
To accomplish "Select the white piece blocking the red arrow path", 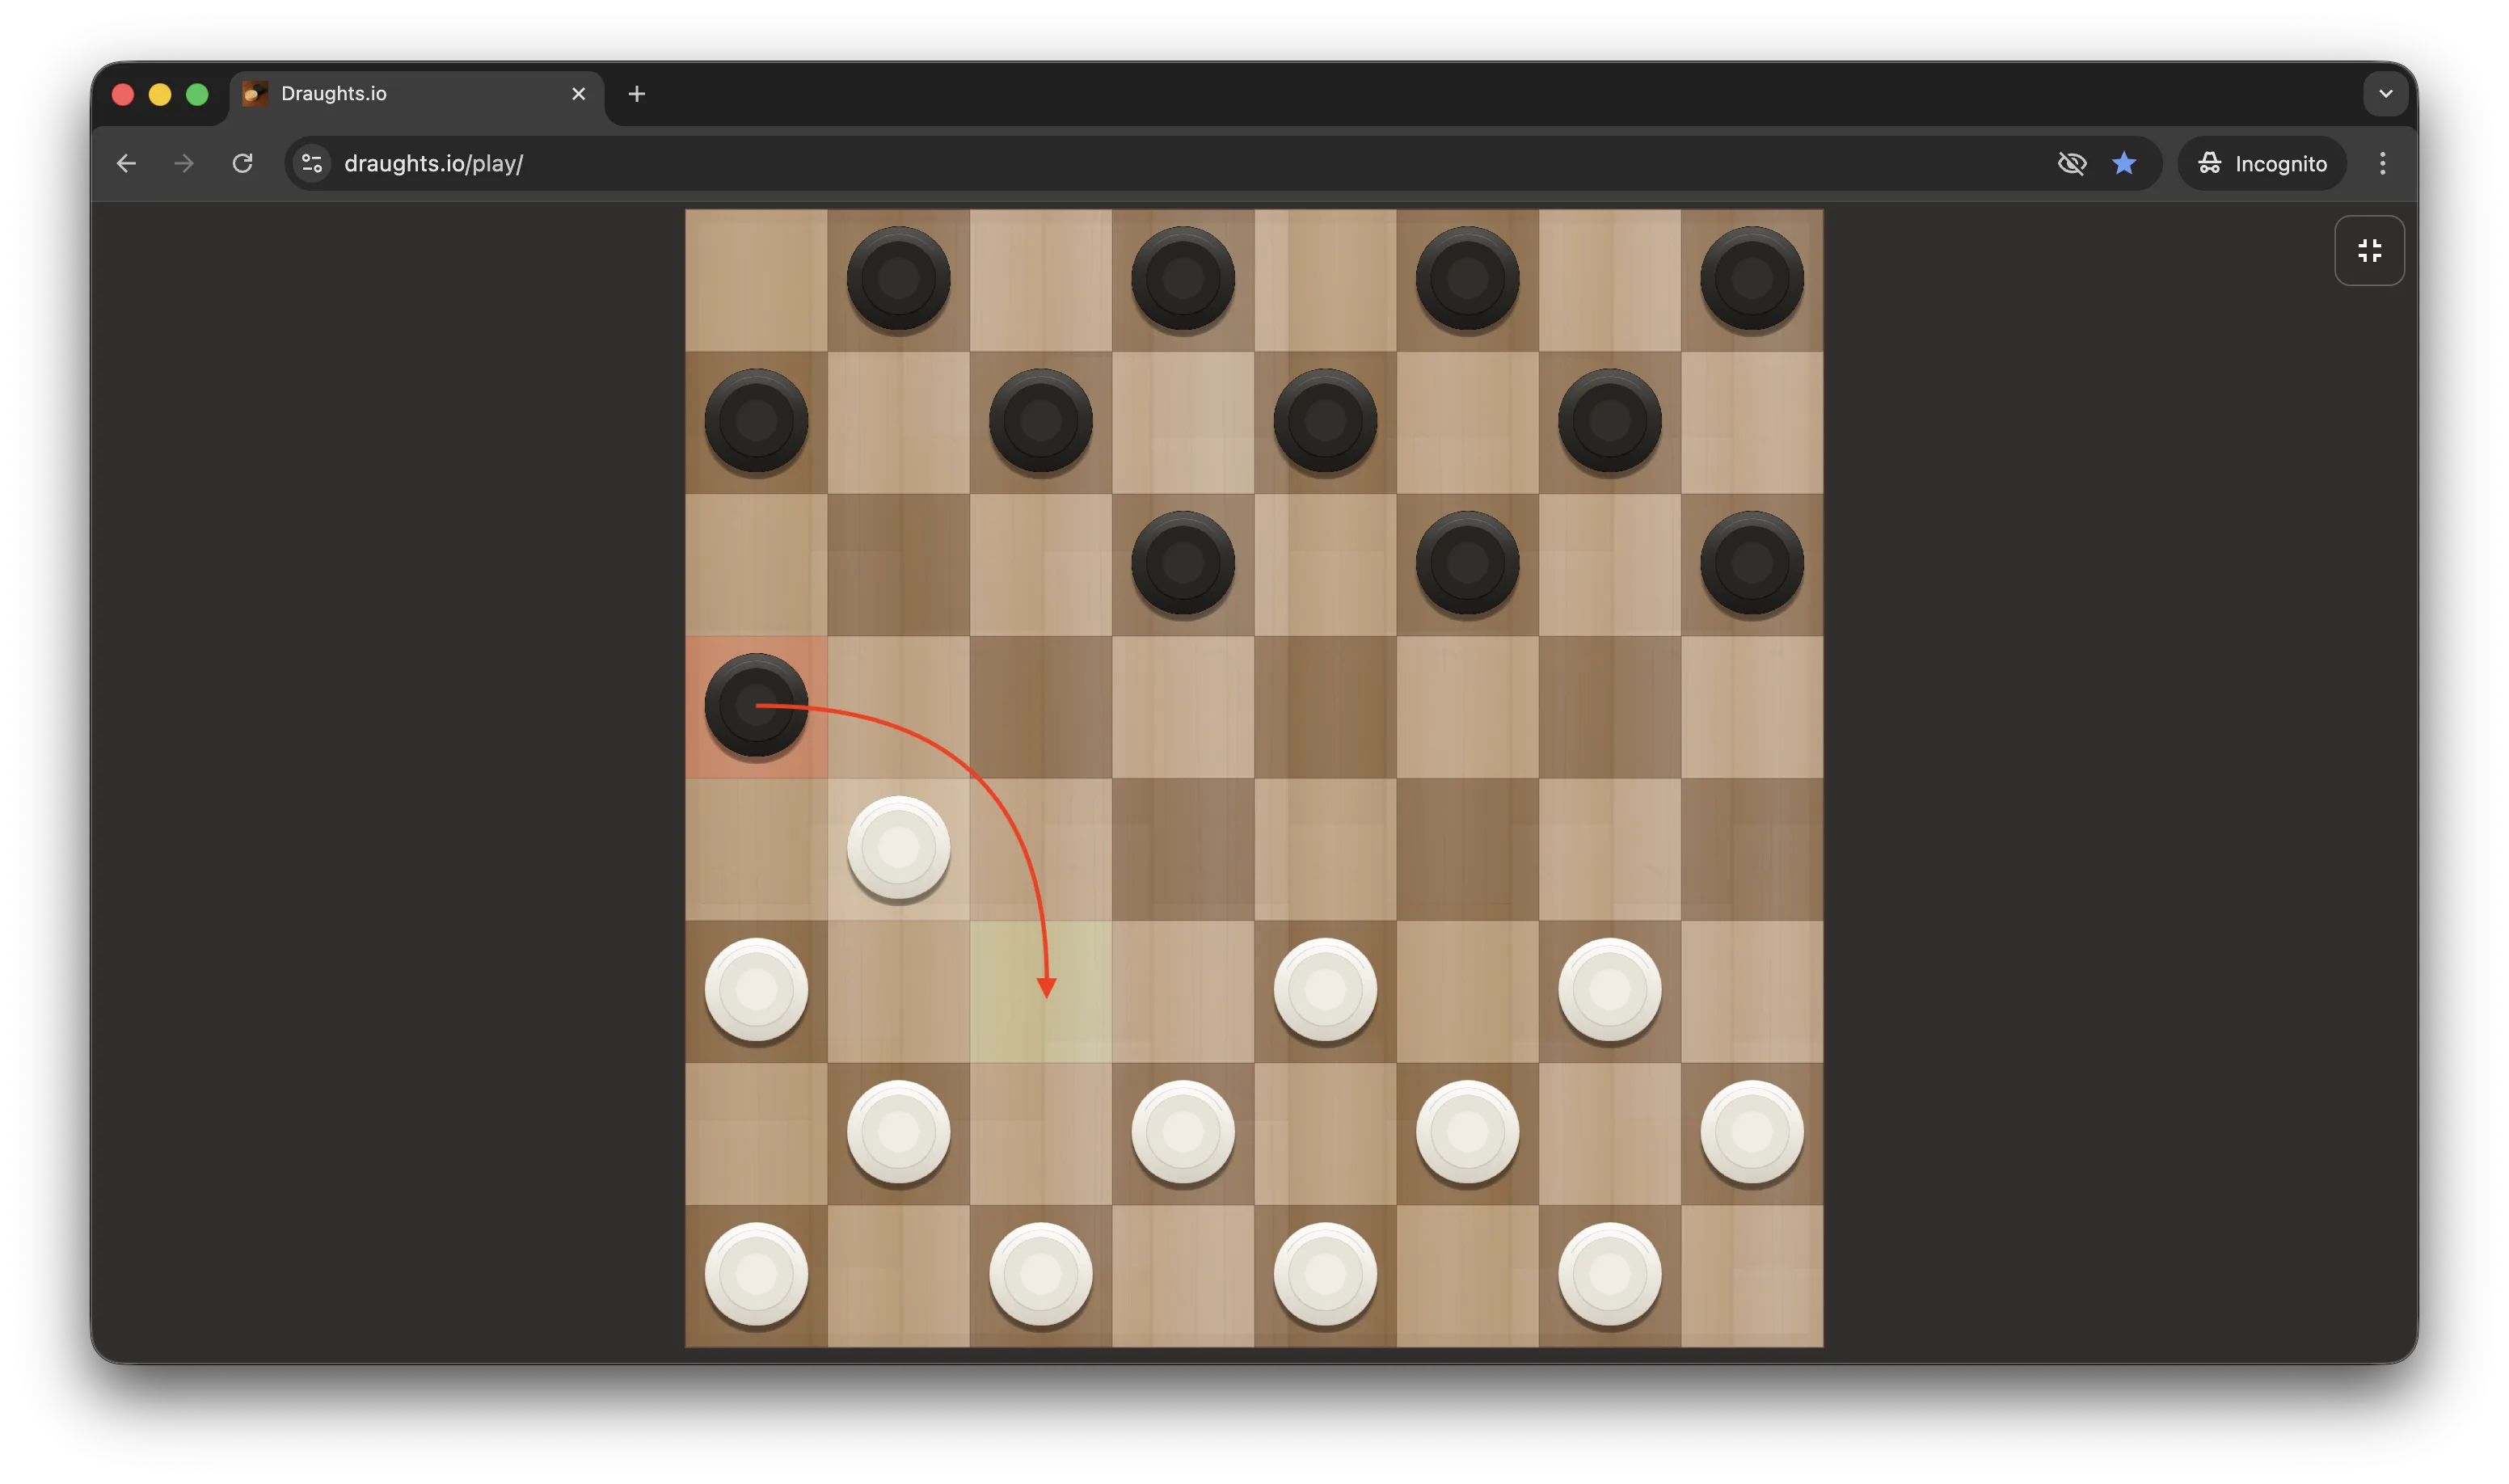I will click(897, 847).
